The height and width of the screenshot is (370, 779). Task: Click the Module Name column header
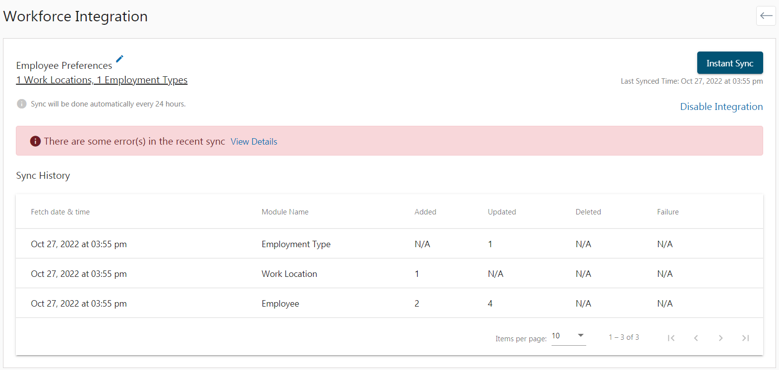coord(285,212)
